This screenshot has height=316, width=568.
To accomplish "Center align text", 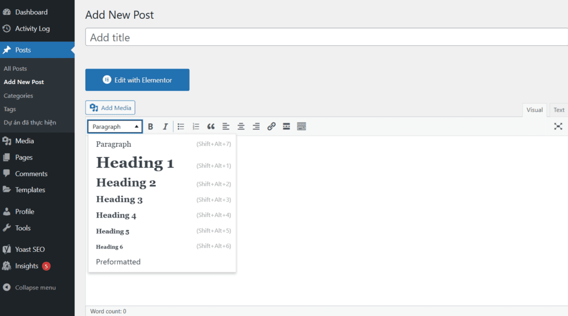I will [241, 127].
